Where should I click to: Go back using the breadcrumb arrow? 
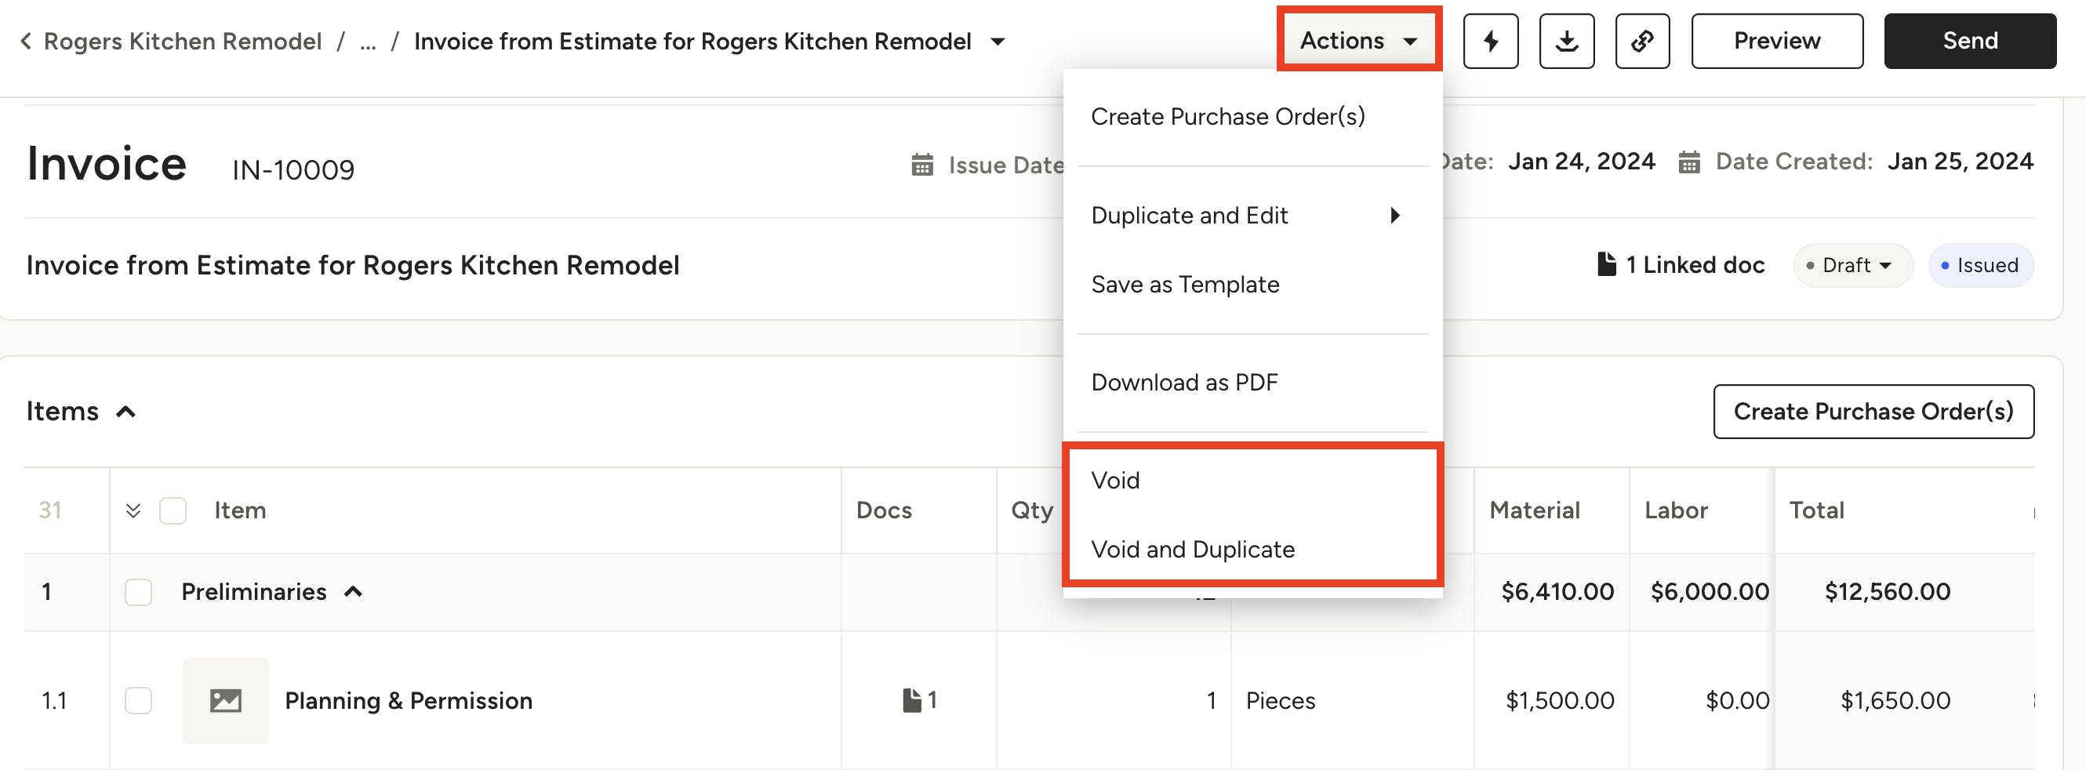26,42
